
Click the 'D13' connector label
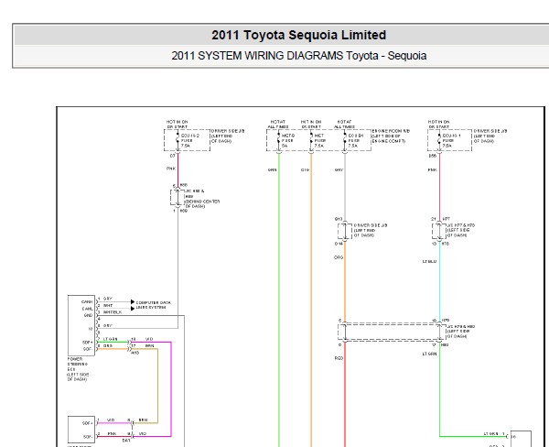(339, 219)
